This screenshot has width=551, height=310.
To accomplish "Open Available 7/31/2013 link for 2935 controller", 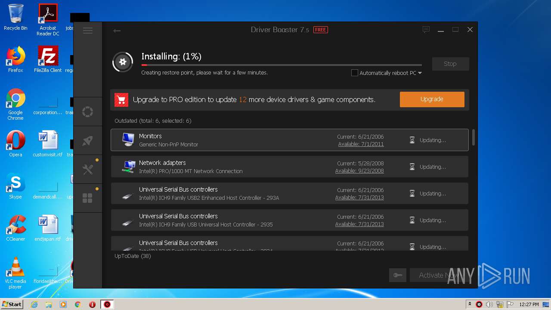I will coord(359,224).
